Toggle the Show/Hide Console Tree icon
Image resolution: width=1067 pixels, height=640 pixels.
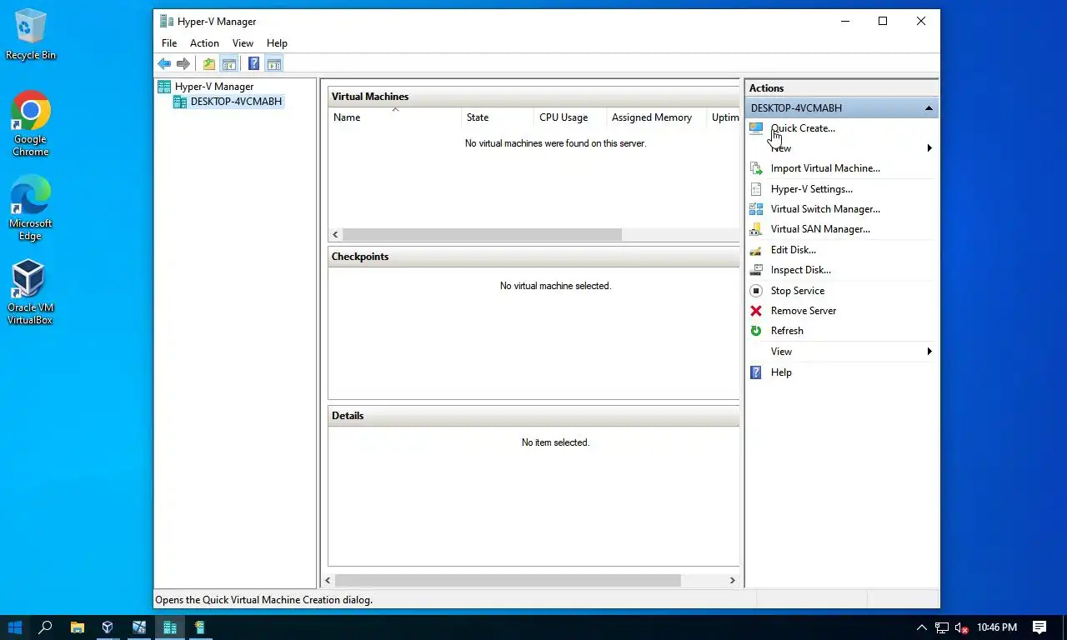point(229,64)
